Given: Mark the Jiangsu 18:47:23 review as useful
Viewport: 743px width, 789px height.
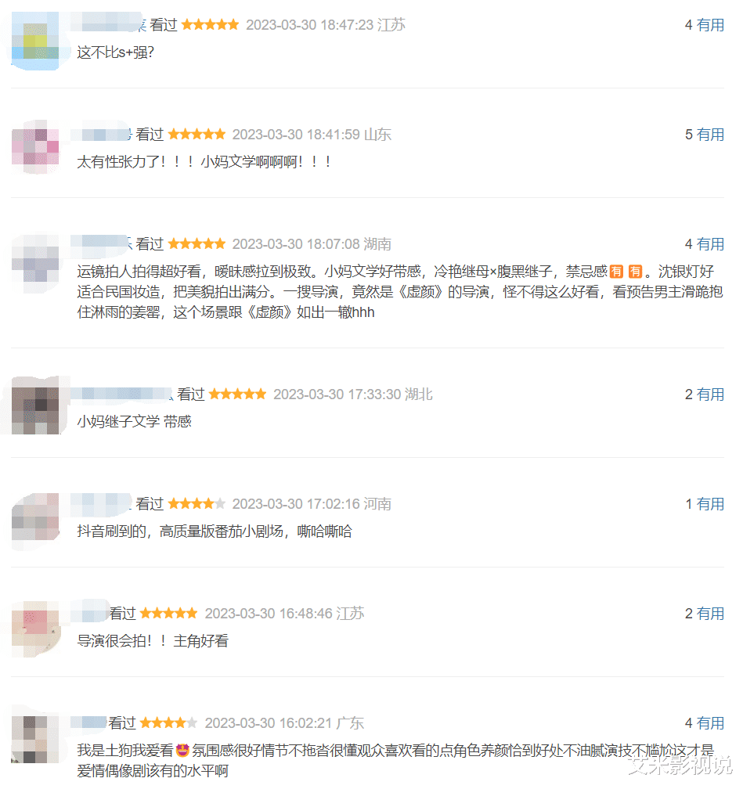Looking at the screenshot, I should [x=710, y=25].
